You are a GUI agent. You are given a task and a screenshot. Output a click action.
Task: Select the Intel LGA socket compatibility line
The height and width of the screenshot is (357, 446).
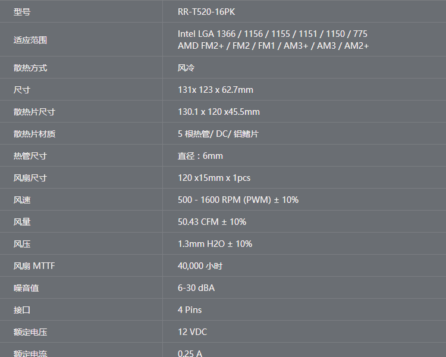point(272,34)
